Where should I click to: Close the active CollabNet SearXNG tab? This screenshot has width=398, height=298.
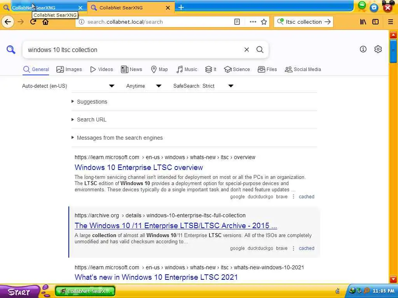coord(168,8)
